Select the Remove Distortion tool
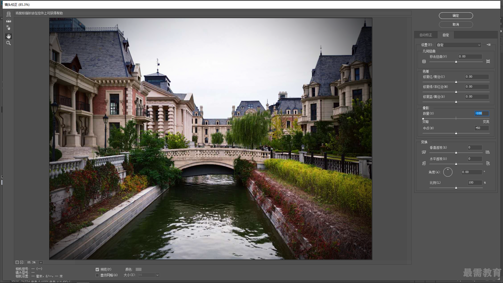This screenshot has height=283, width=503. click(9, 14)
